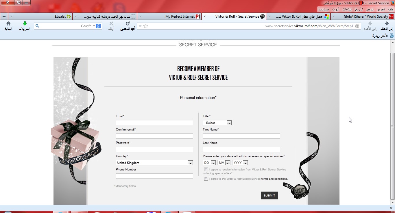
Task: Click the Google search engine logo icon
Action: (98, 26)
